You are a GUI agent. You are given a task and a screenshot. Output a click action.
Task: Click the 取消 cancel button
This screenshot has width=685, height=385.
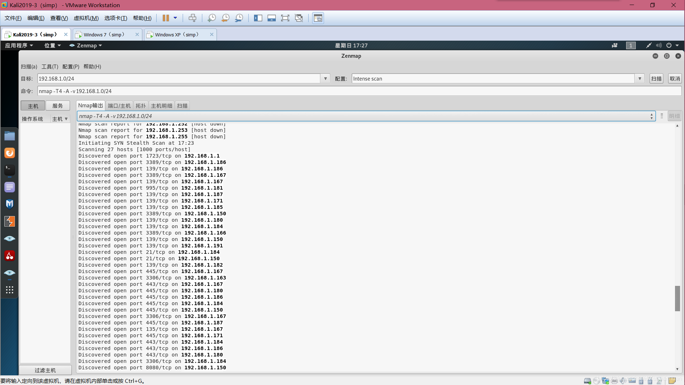point(675,78)
